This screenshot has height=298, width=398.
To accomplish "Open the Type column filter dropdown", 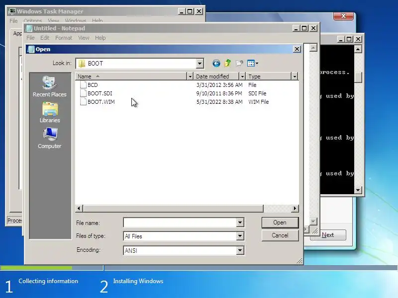I will 295,76.
